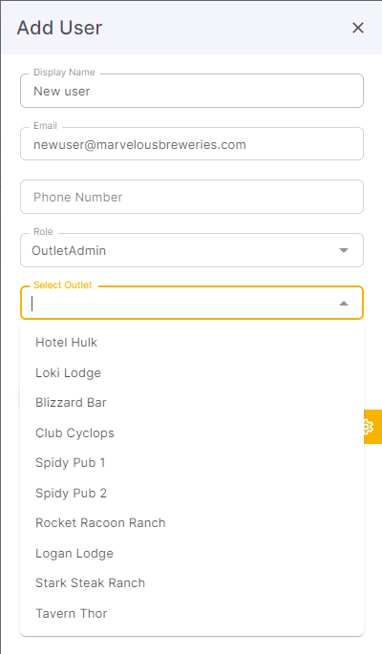Collapse the Select Outlet dropdown arrow
Image resolution: width=382 pixels, height=654 pixels.
(344, 304)
